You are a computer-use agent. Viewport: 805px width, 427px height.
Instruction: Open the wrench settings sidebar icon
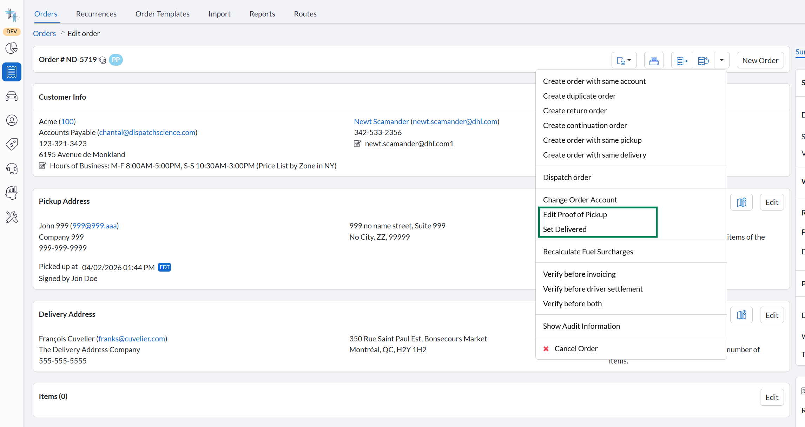click(x=12, y=218)
